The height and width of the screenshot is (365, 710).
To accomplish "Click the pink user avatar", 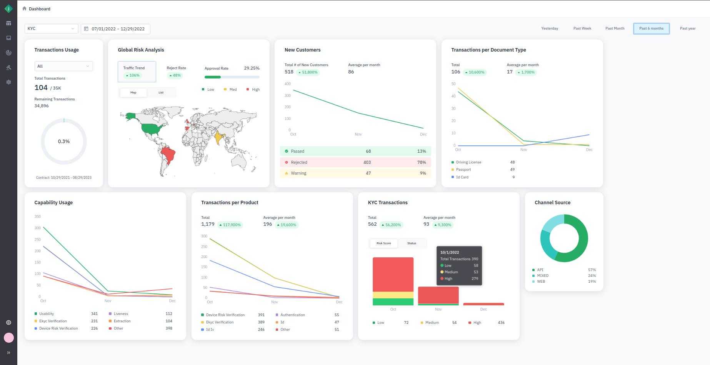I will pyautogui.click(x=8, y=337).
